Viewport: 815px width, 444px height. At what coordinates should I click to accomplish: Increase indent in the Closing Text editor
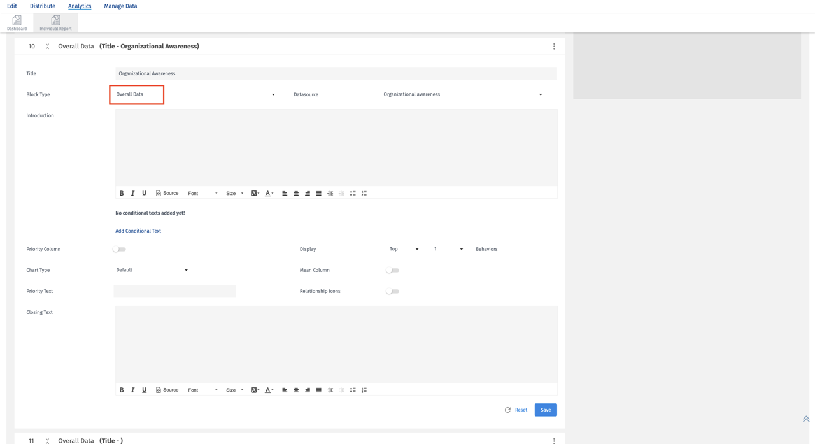(330, 390)
